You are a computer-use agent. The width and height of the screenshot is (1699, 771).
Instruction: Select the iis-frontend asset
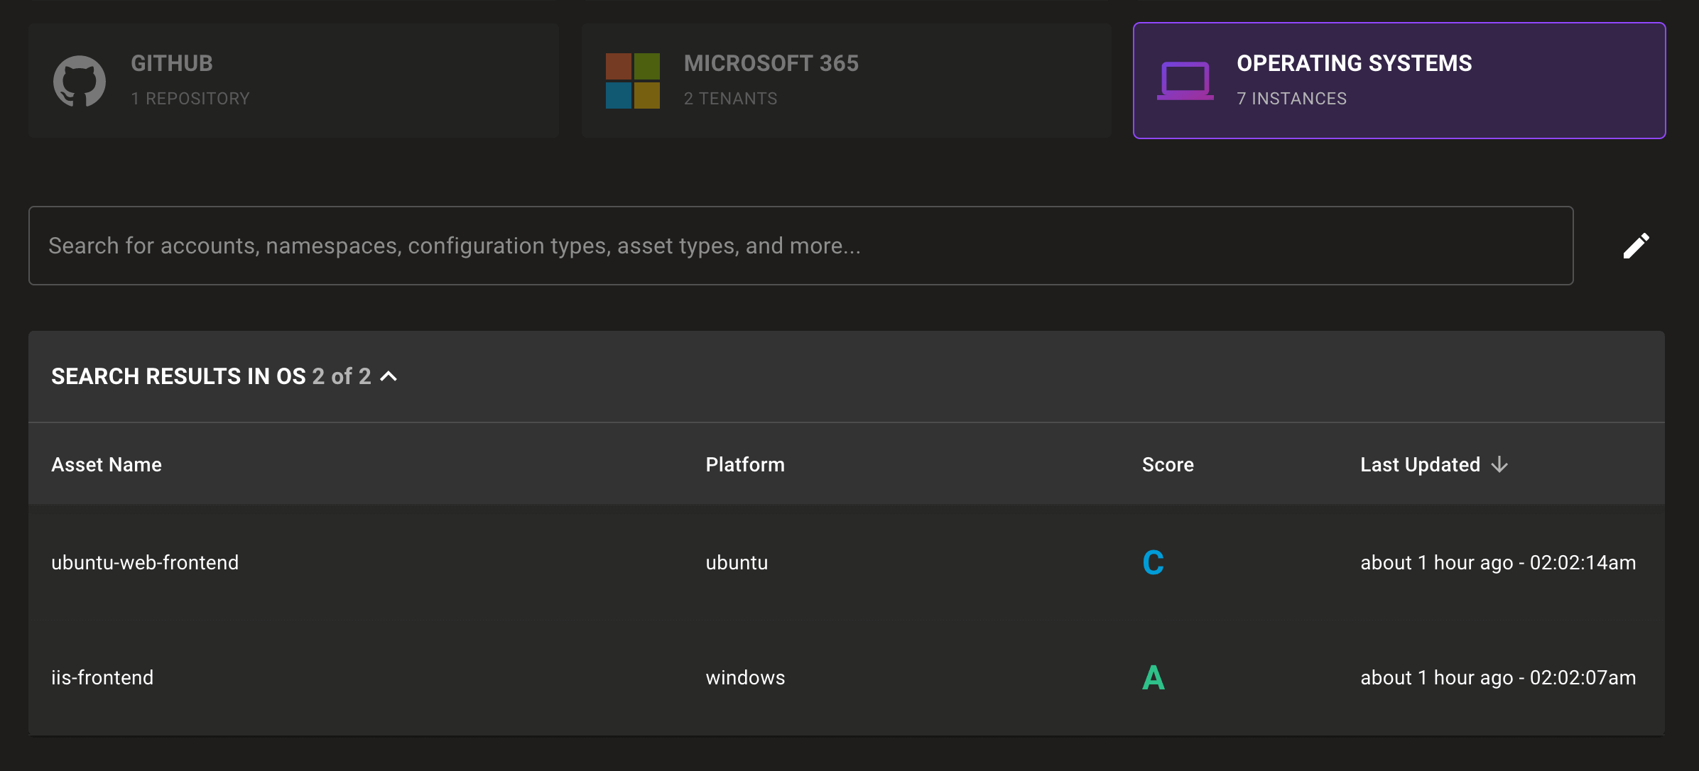(x=102, y=678)
